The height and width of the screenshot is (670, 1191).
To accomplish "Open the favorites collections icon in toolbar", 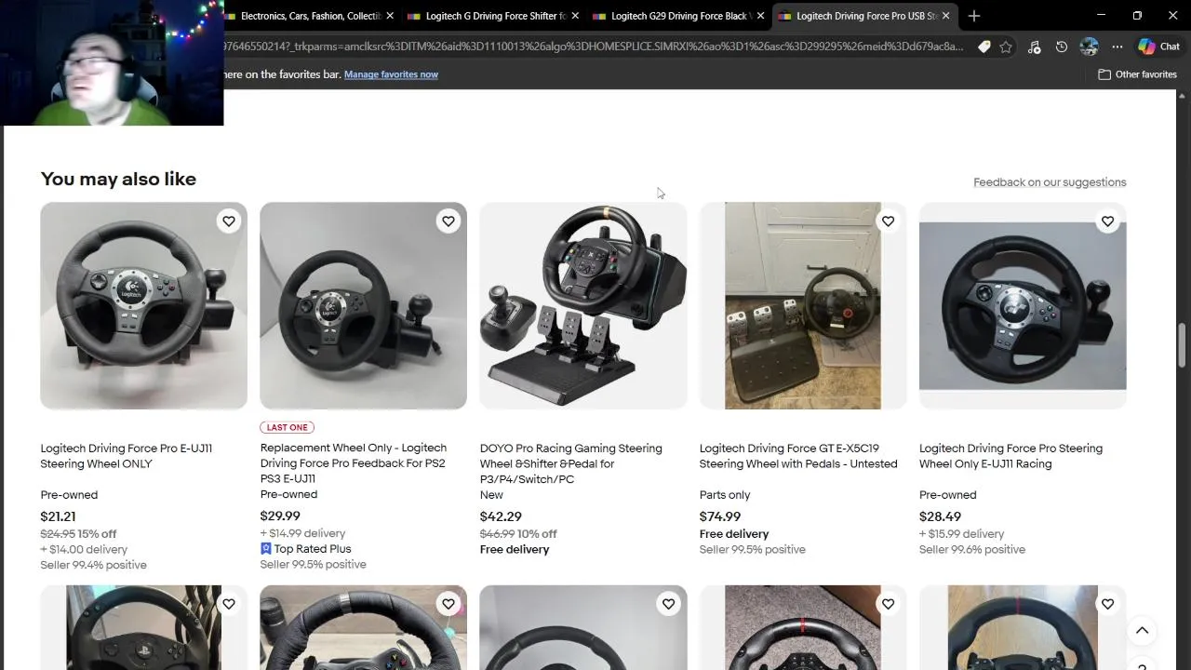I will point(1034,47).
